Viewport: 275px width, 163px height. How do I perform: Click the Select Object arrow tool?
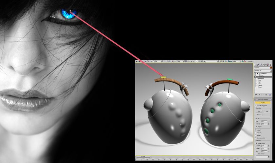[x=151, y=61]
